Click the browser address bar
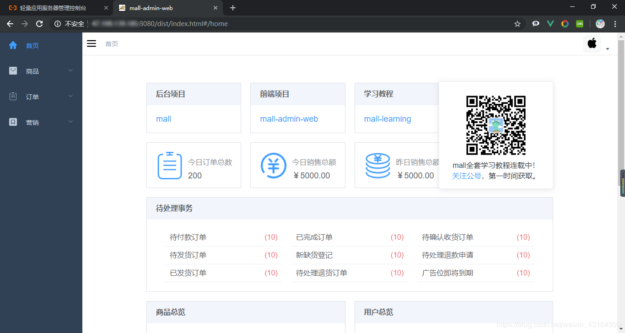This screenshot has width=625, height=333. point(288,24)
